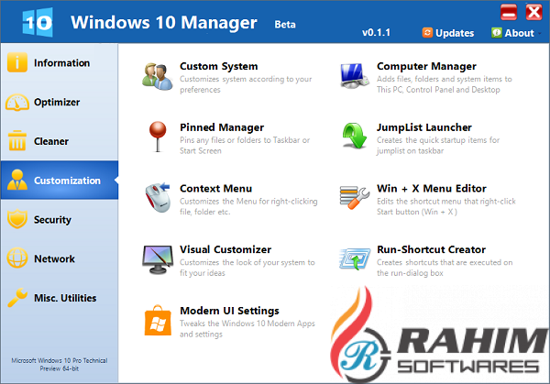Screen dimensions: 550x384
Task: Launch Visual Customizer title link
Action: pyautogui.click(x=225, y=249)
